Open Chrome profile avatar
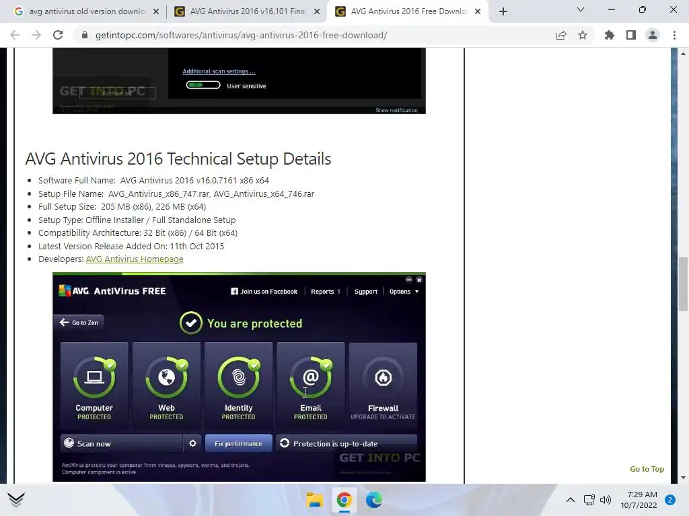689x516 pixels. click(x=653, y=35)
